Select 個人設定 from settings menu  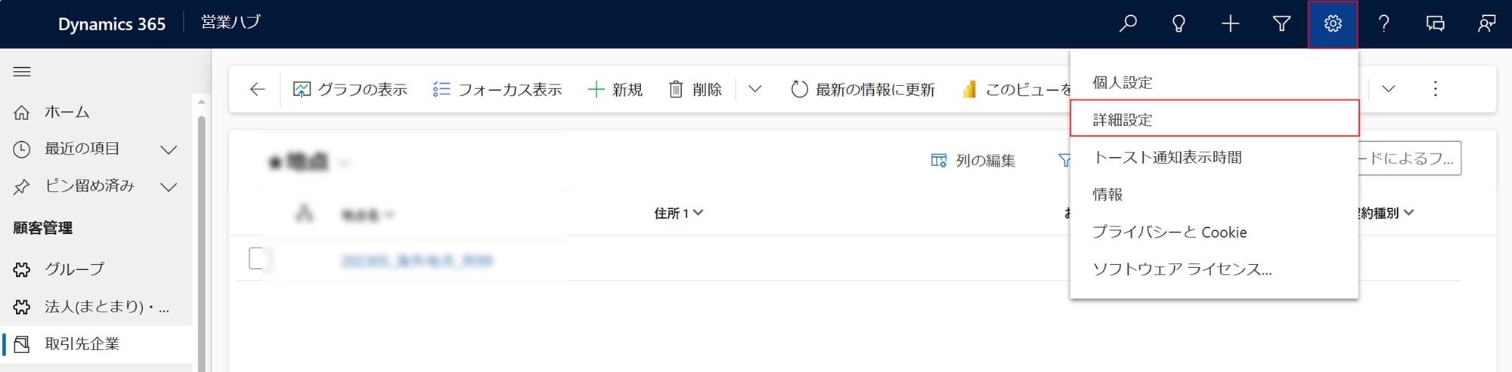(x=1214, y=82)
